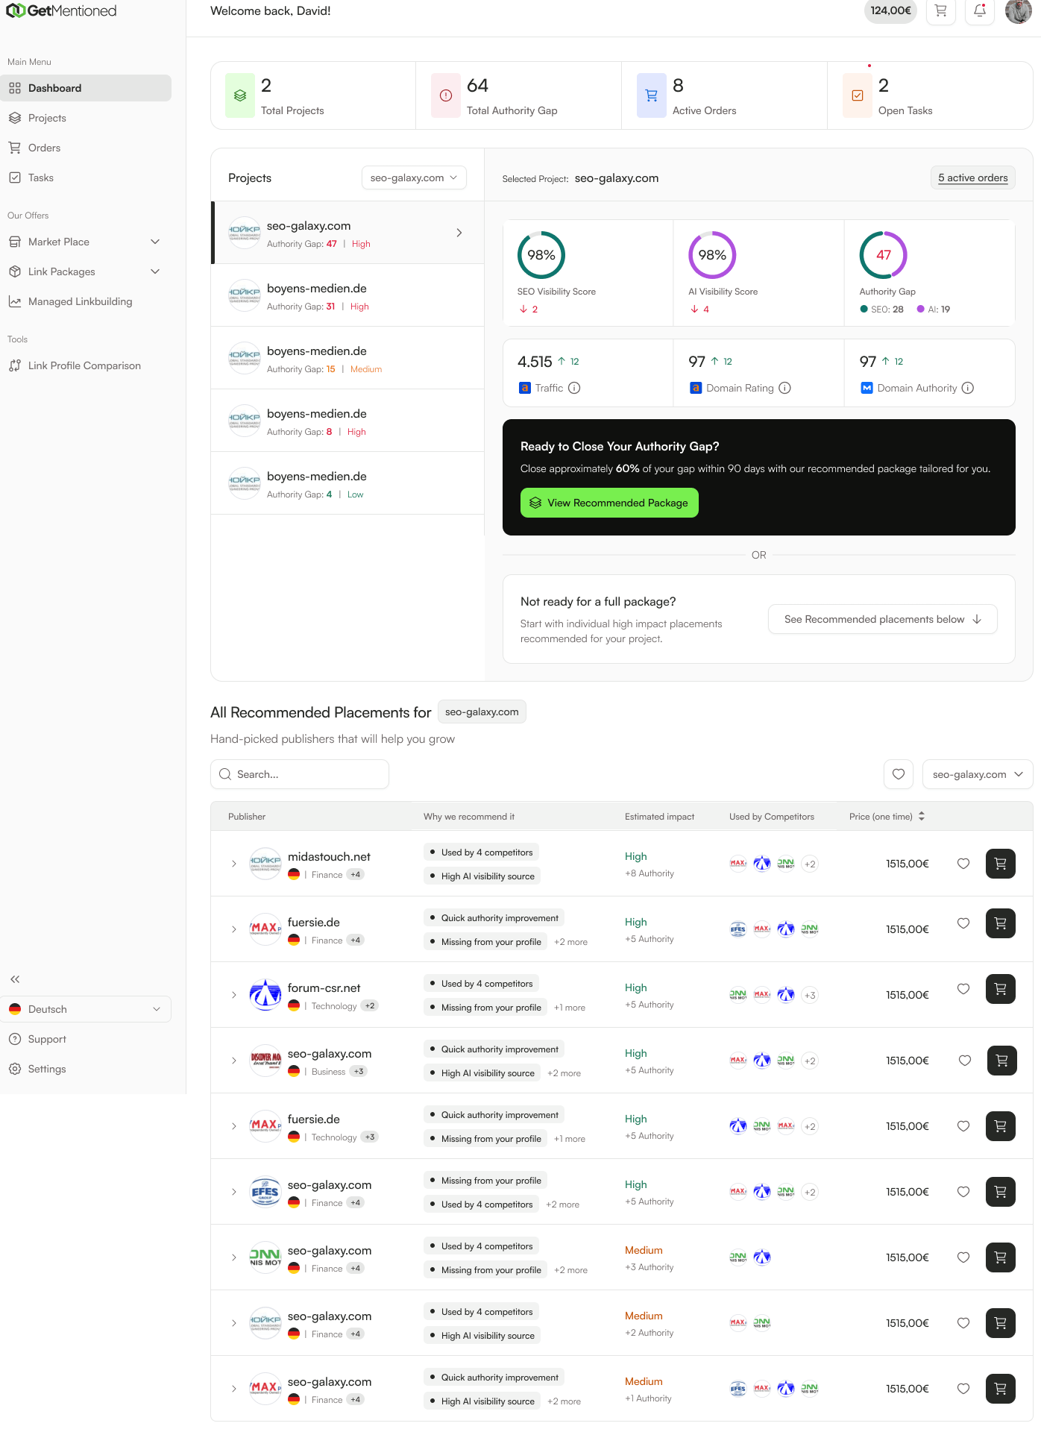Click the Total Authority Gap card
The image size is (1041, 1429).
(x=518, y=95)
